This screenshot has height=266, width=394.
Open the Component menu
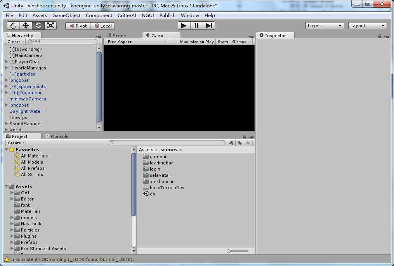pyautogui.click(x=99, y=15)
